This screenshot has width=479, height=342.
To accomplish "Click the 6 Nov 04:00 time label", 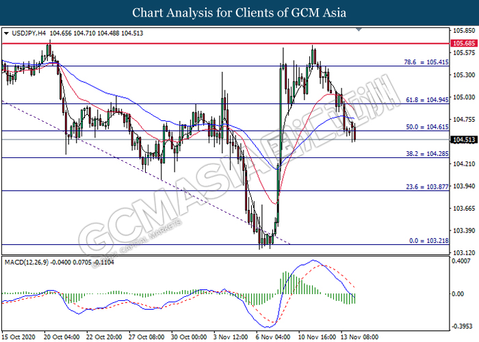I will [x=273, y=337].
